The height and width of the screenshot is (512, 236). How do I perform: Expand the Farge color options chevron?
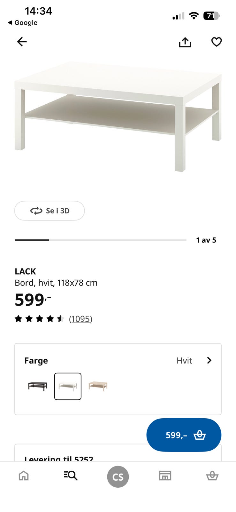[x=209, y=360]
